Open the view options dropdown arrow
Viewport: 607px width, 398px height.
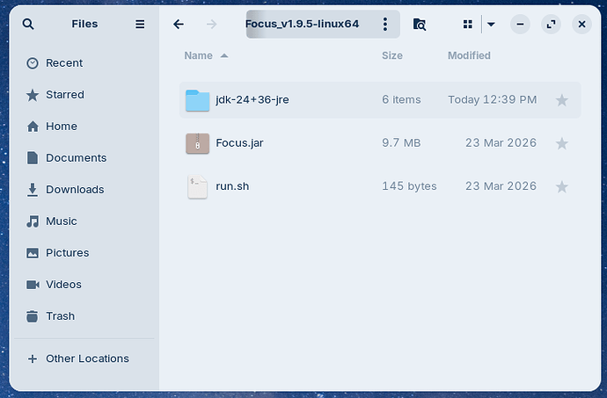pyautogui.click(x=491, y=25)
